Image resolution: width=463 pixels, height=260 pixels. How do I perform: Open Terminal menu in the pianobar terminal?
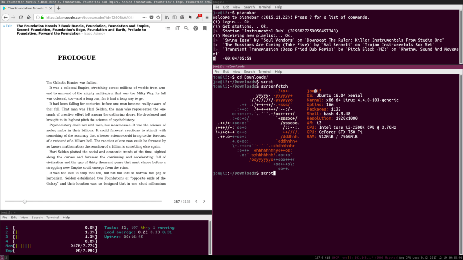[x=265, y=7]
